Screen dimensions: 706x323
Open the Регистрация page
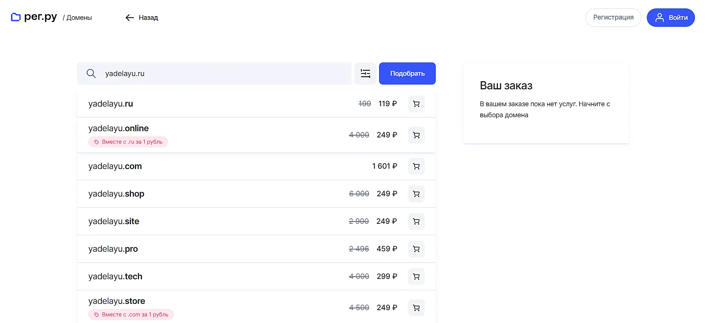click(613, 18)
